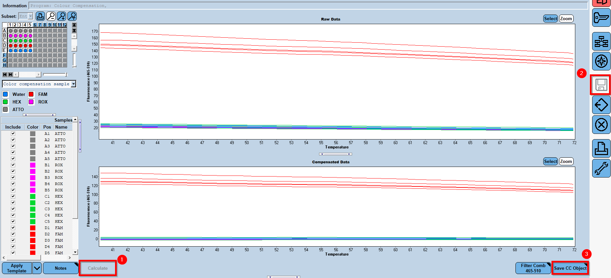Untick Include checkbox for A1 ATTO
Screen dimensions: 611x278
[13, 134]
